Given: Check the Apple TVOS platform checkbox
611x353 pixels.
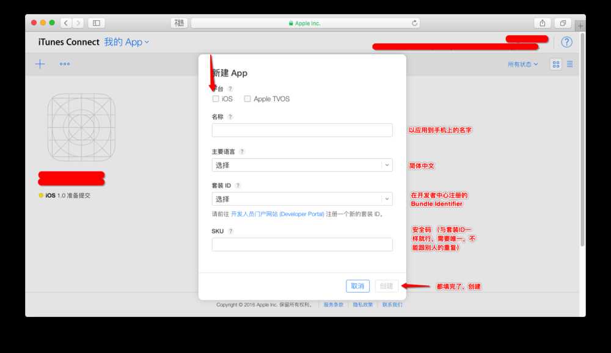Looking at the screenshot, I should (x=247, y=99).
